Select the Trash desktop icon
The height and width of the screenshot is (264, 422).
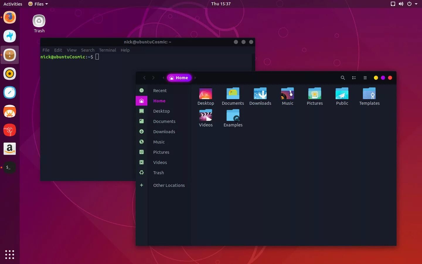point(39,24)
